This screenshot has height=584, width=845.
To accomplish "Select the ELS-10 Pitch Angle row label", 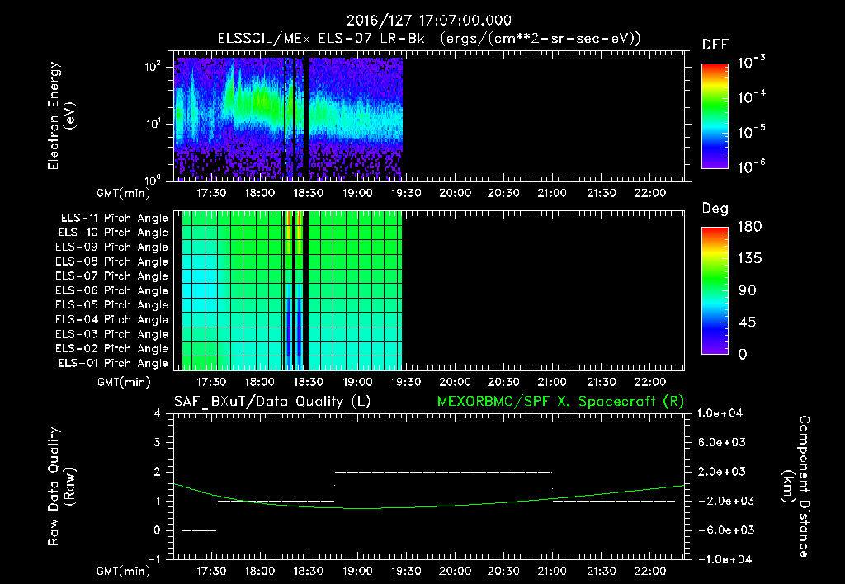I will coord(113,233).
